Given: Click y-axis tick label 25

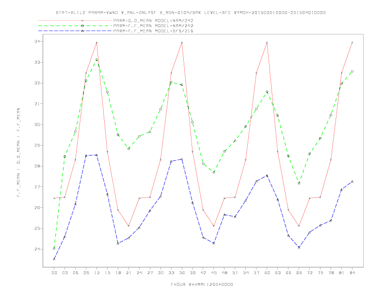Looking at the screenshot, I should click(37, 228).
